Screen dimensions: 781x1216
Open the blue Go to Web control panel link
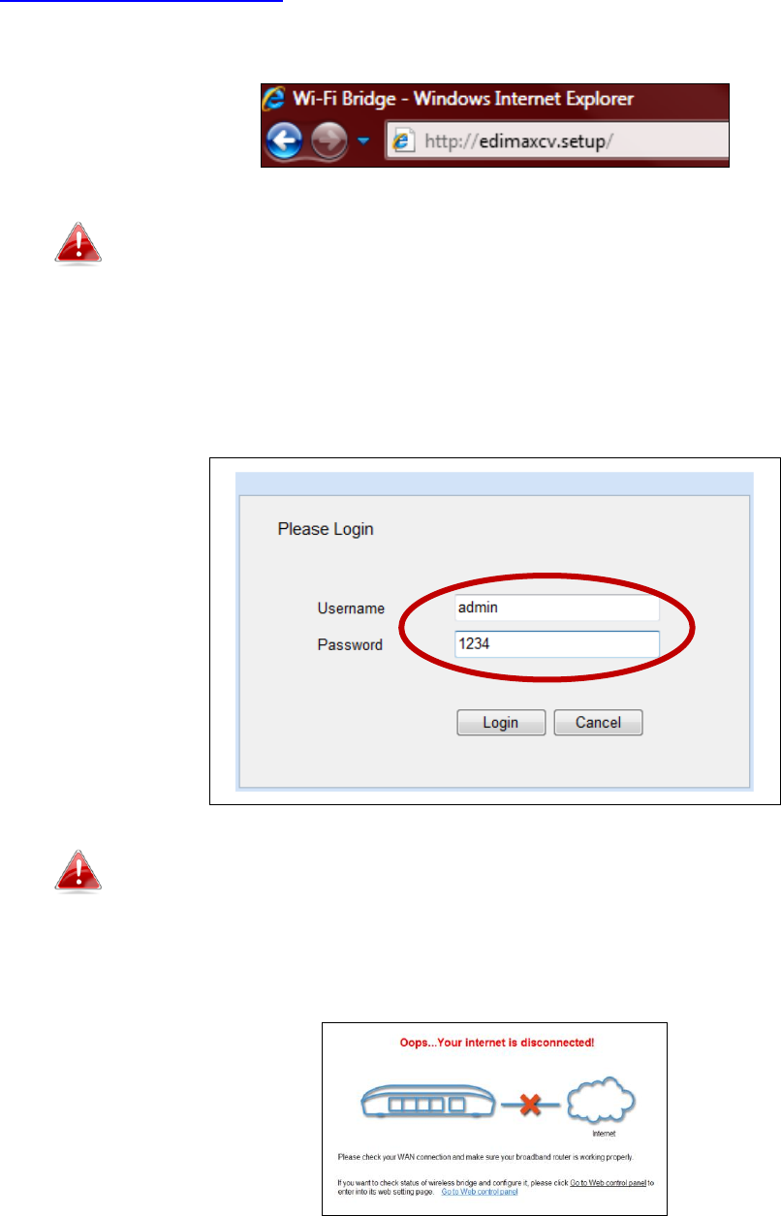point(480,1192)
